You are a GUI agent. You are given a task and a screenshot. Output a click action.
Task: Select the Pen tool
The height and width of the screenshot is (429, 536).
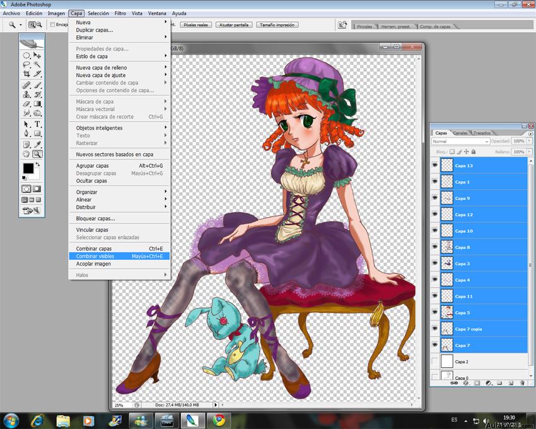point(26,133)
